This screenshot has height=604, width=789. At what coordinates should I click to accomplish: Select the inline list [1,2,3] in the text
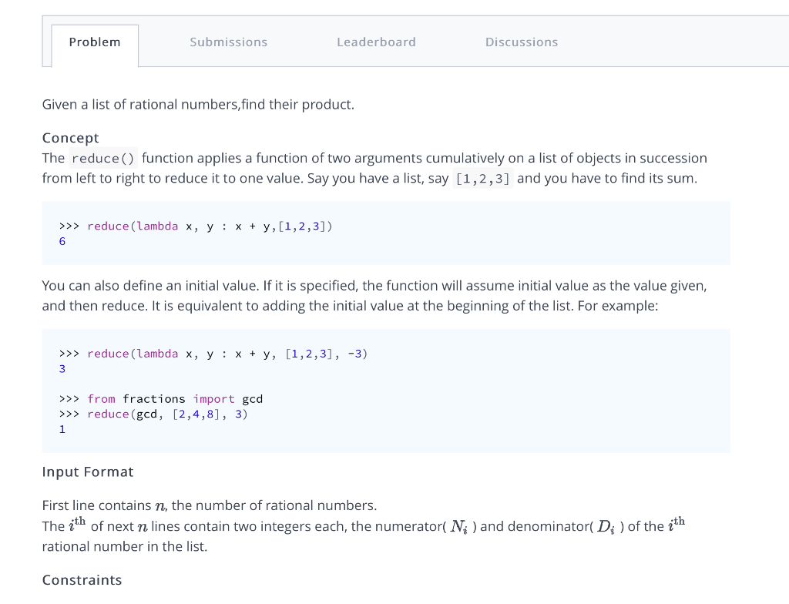coord(483,178)
